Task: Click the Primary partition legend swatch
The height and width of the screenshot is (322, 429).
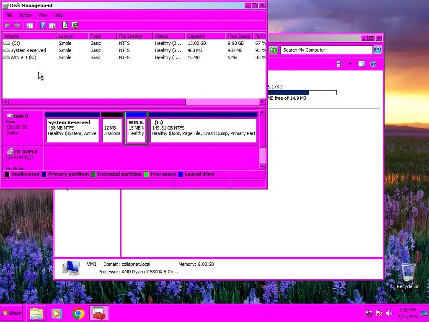Action: click(x=44, y=174)
